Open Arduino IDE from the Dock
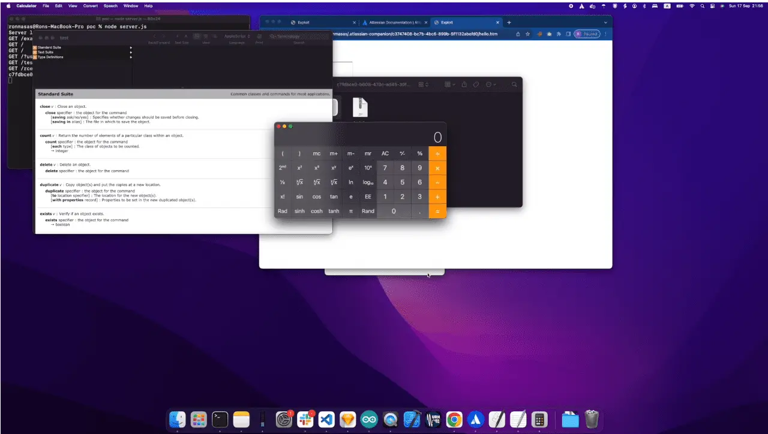The image size is (768, 434). click(369, 420)
